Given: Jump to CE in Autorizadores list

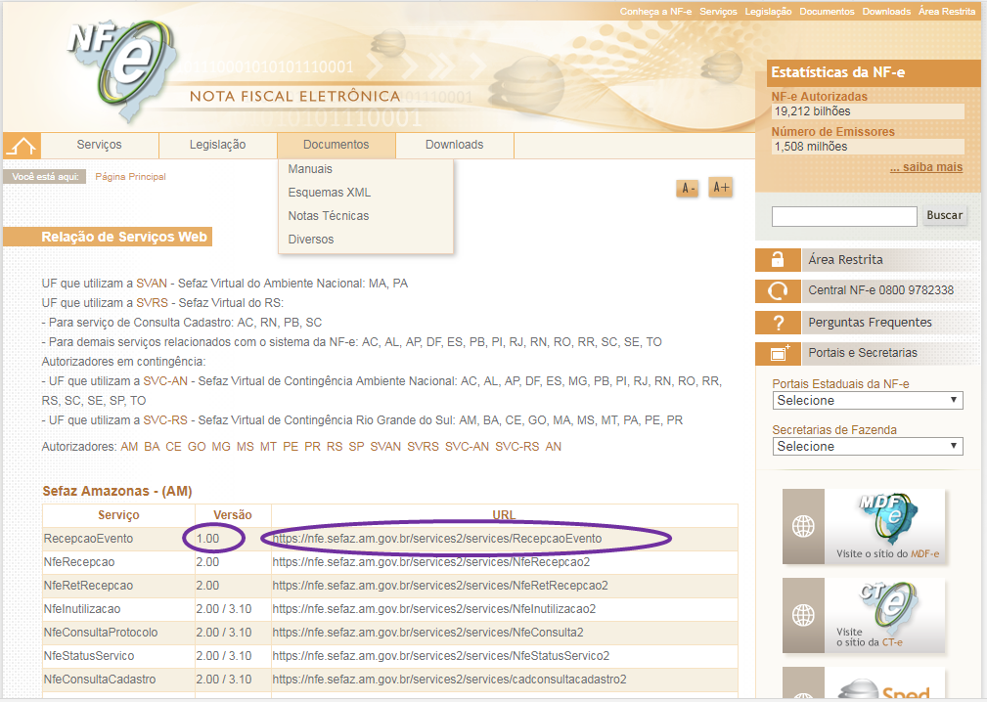Looking at the screenshot, I should point(174,447).
